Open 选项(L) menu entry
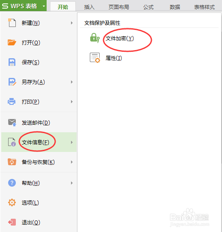This screenshot has height=232, width=222. coord(39,203)
